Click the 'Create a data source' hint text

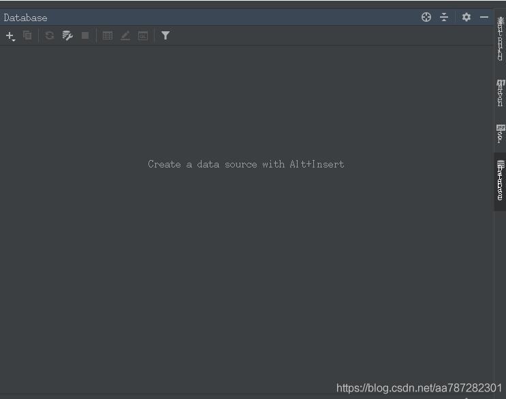[x=246, y=164]
